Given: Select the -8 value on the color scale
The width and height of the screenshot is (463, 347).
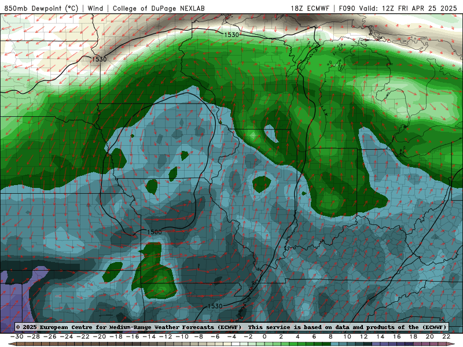Looking at the screenshot, I should 199,337.
